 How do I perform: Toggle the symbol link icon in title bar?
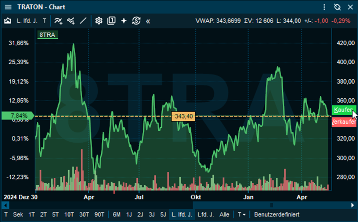click(337, 7)
